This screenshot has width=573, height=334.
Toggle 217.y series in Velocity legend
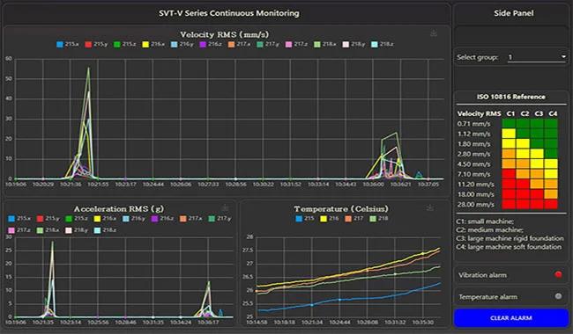[x=268, y=44]
